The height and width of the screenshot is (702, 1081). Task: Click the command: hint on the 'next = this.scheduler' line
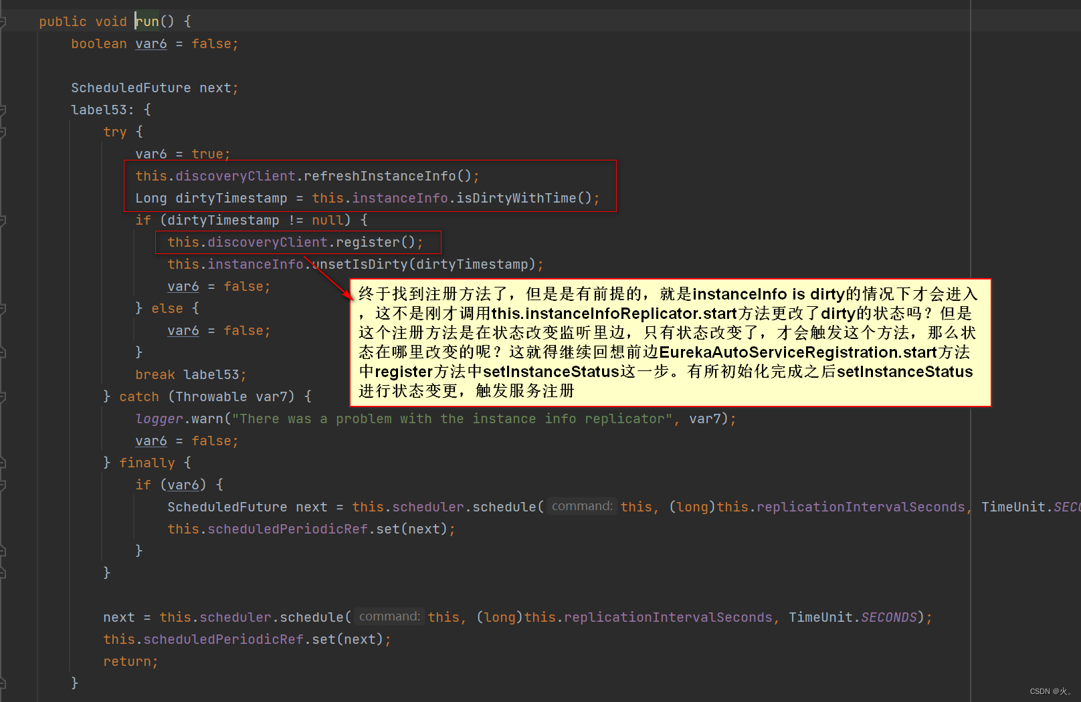pos(389,616)
